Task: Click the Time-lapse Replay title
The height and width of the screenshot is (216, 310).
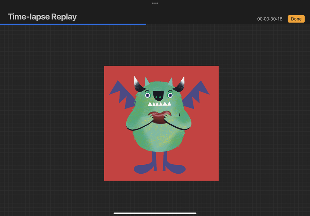Action: pos(42,17)
